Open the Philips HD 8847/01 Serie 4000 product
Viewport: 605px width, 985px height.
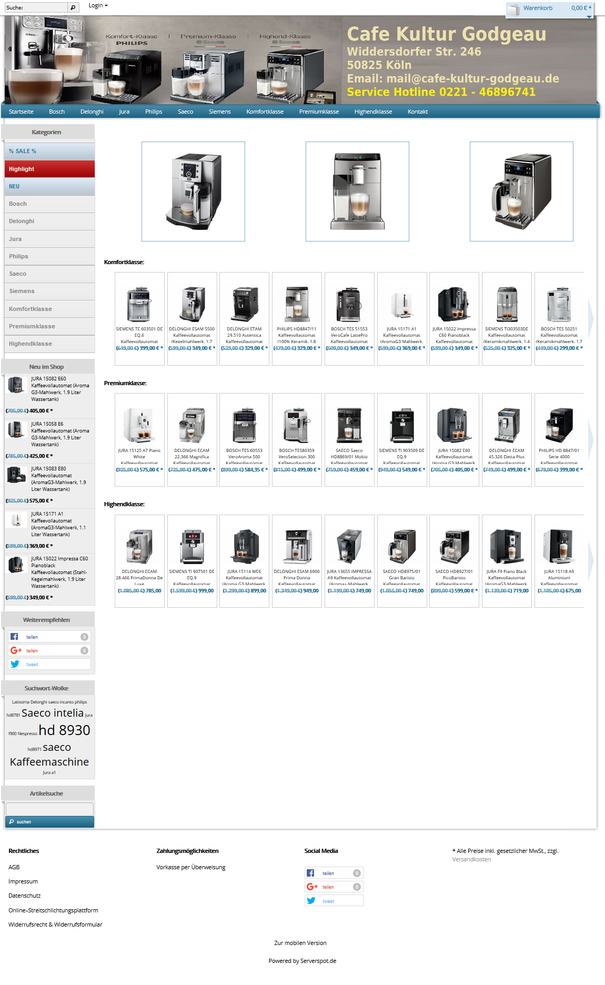coord(559,440)
